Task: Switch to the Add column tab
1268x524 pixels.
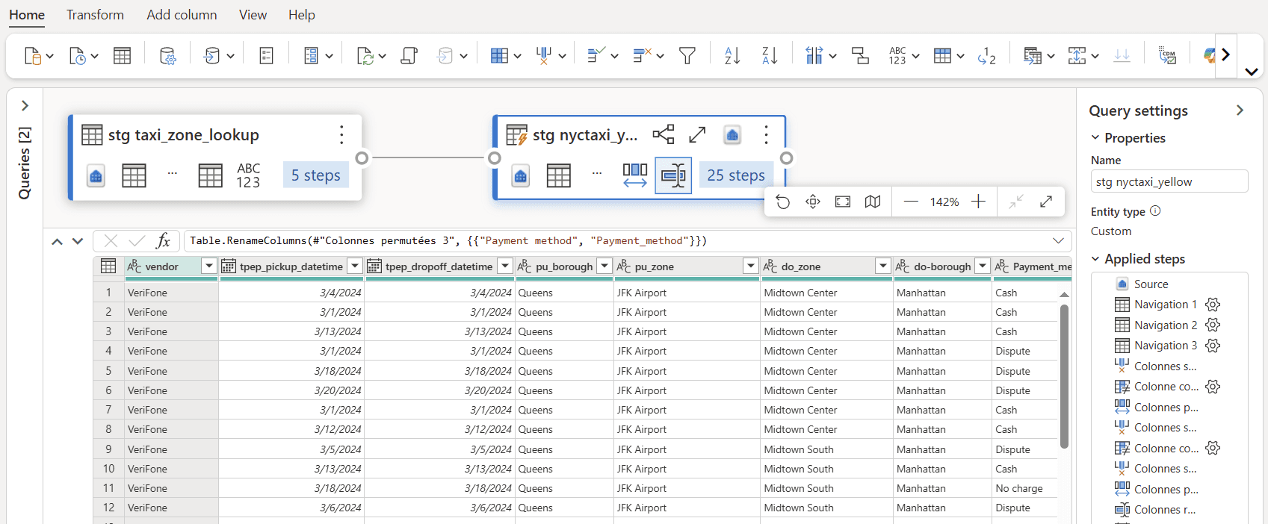Action: (182, 15)
